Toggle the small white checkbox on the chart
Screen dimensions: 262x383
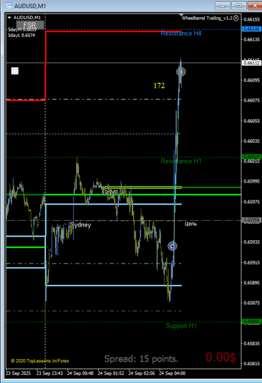click(15, 71)
